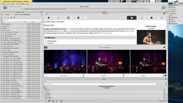Open the Tools menu
This screenshot has width=183, height=103.
[x=18, y=4]
